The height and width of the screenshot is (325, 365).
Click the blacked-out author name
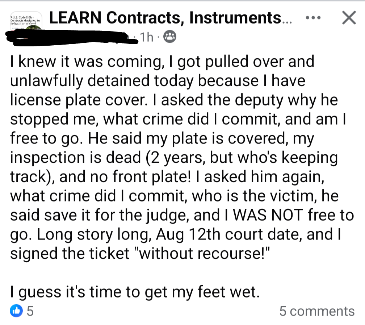pyautogui.click(x=72, y=37)
